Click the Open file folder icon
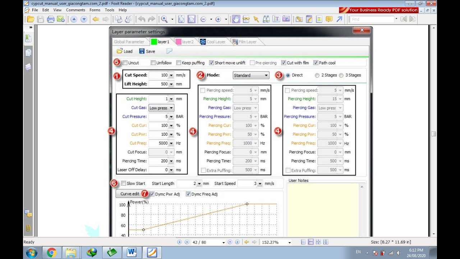460x259 pixels. click(x=31, y=19)
